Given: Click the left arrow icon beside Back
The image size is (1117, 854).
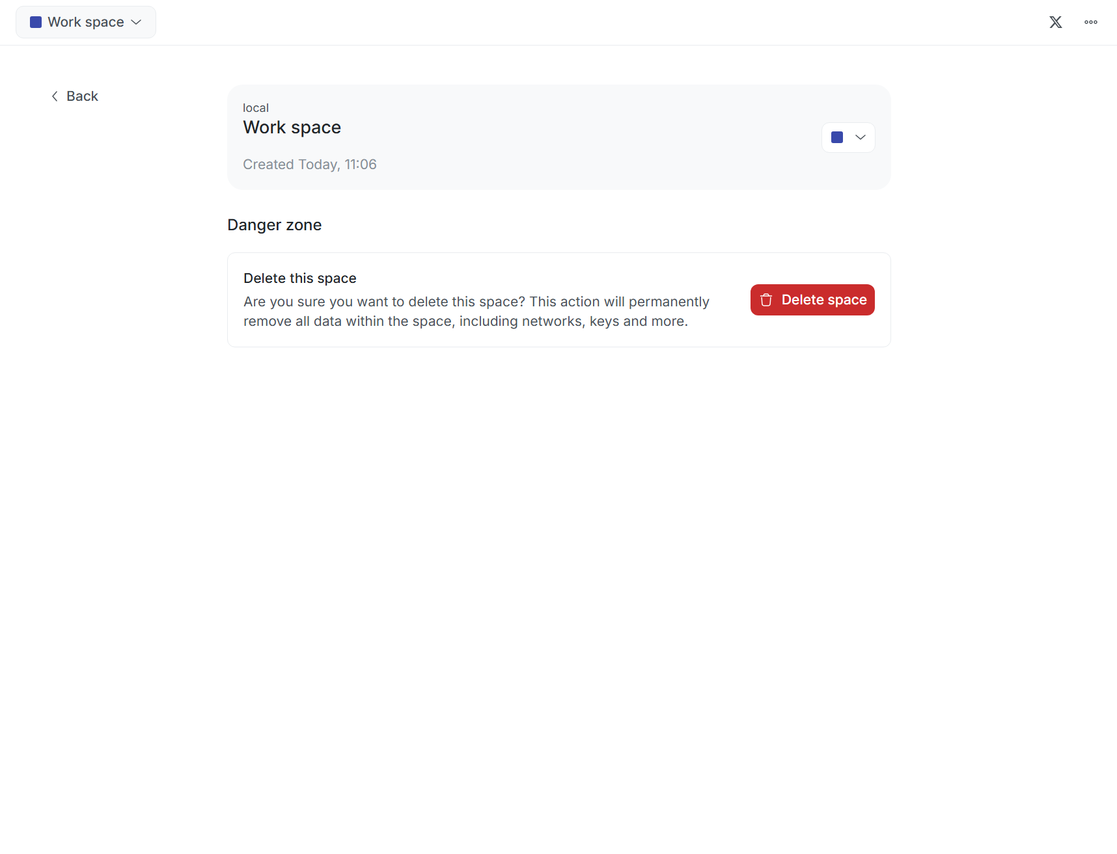Looking at the screenshot, I should (55, 96).
